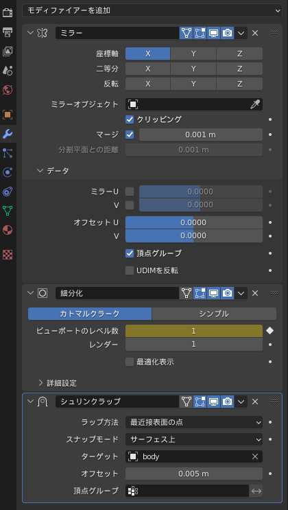Open the モディファイアーを追加 dropdown
The width and height of the screenshot is (288, 510).
[x=152, y=10]
